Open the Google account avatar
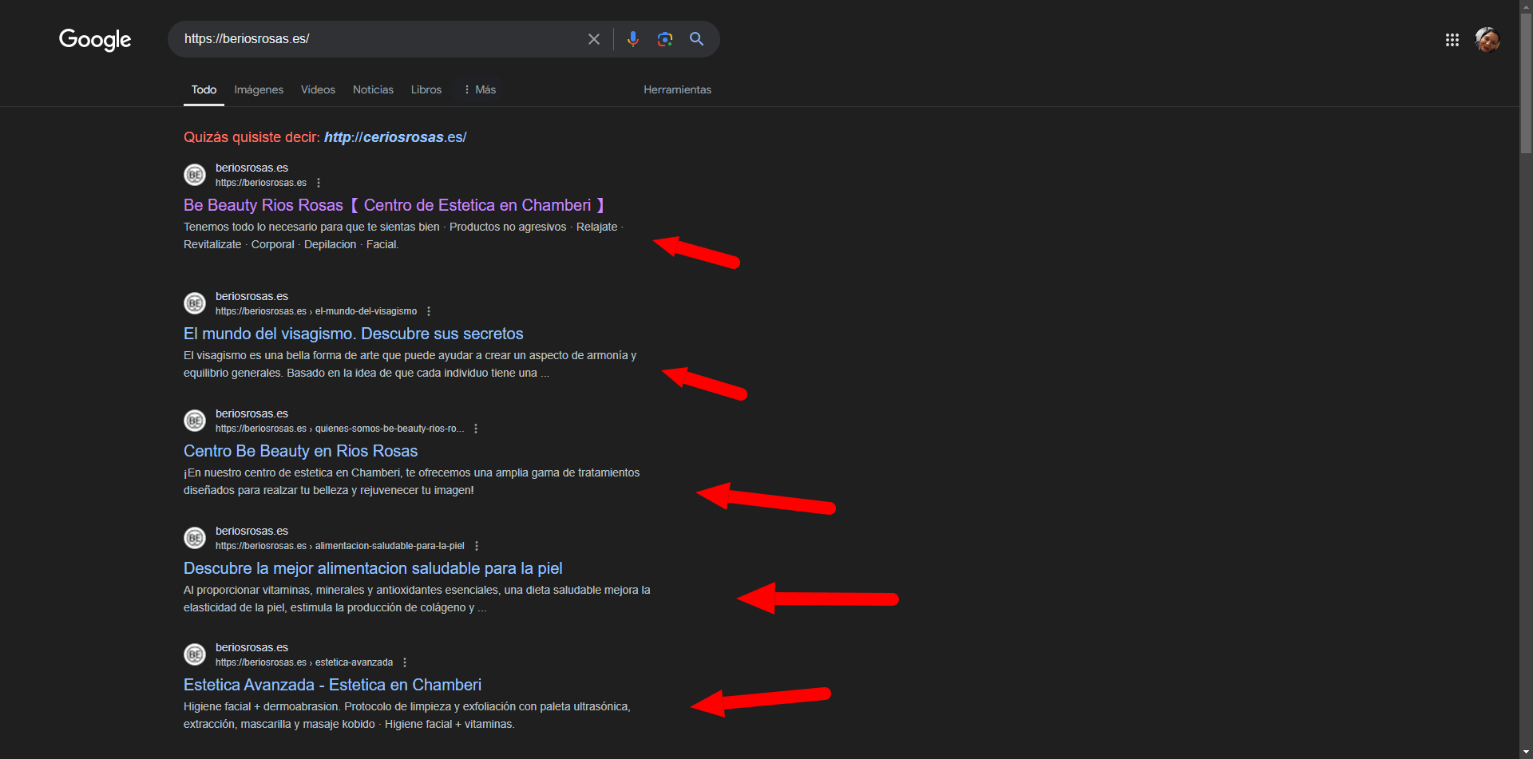Viewport: 1533px width, 759px height. 1487,39
